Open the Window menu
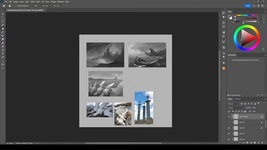The image size is (267, 150). click(60, 2)
